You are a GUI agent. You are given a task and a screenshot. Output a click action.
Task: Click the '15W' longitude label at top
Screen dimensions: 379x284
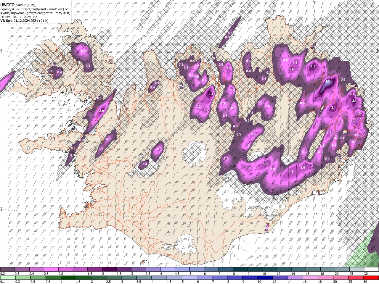[x=314, y=1]
